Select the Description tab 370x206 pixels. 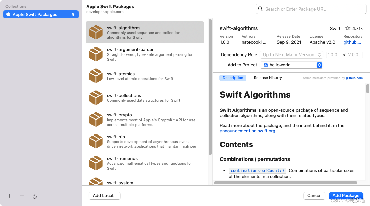233,78
